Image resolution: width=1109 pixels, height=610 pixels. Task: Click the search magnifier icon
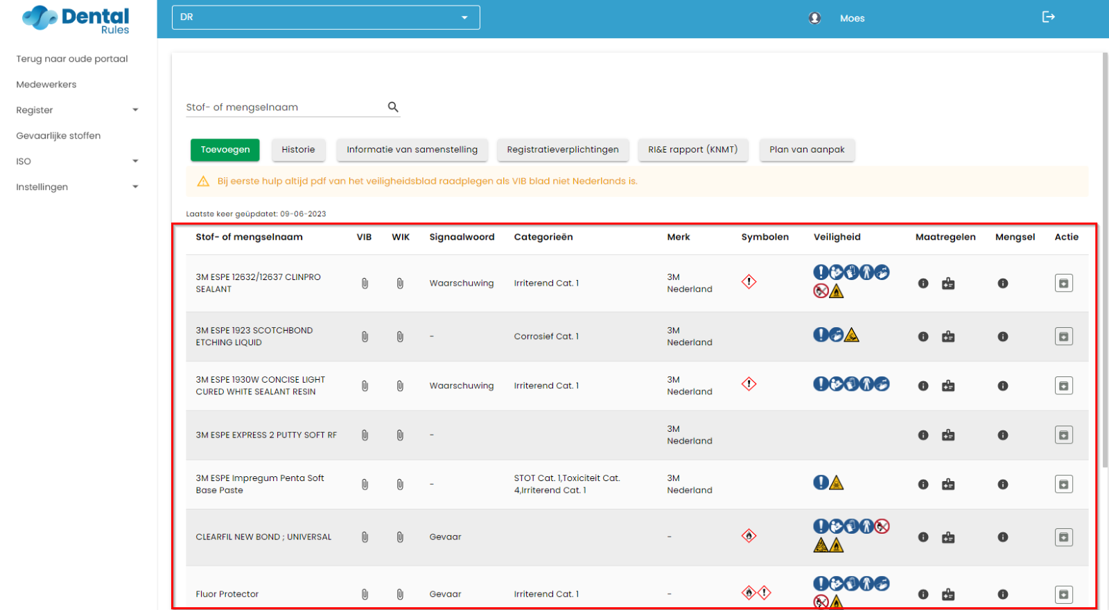pyautogui.click(x=393, y=107)
